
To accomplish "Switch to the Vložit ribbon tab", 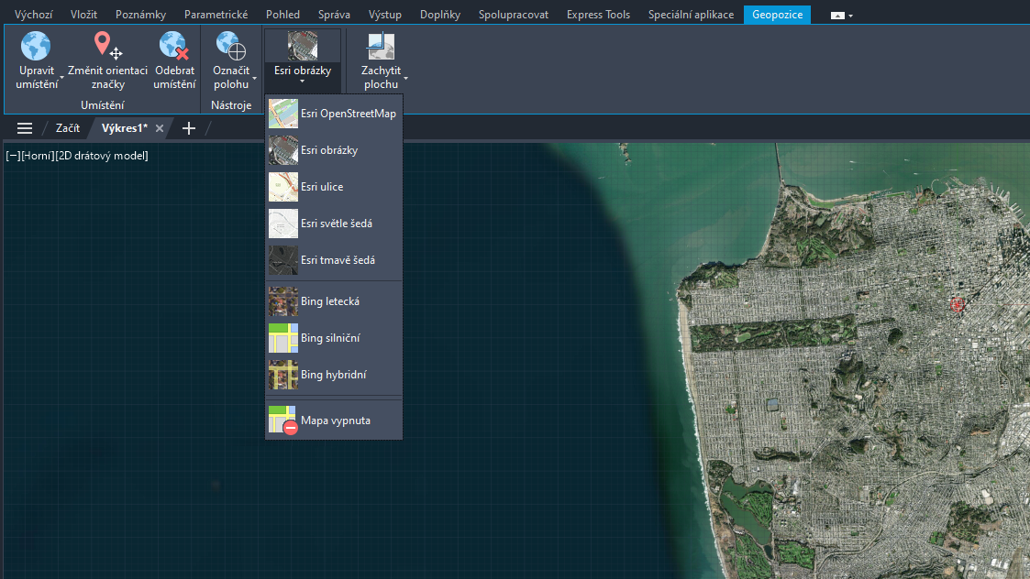I will point(83,15).
